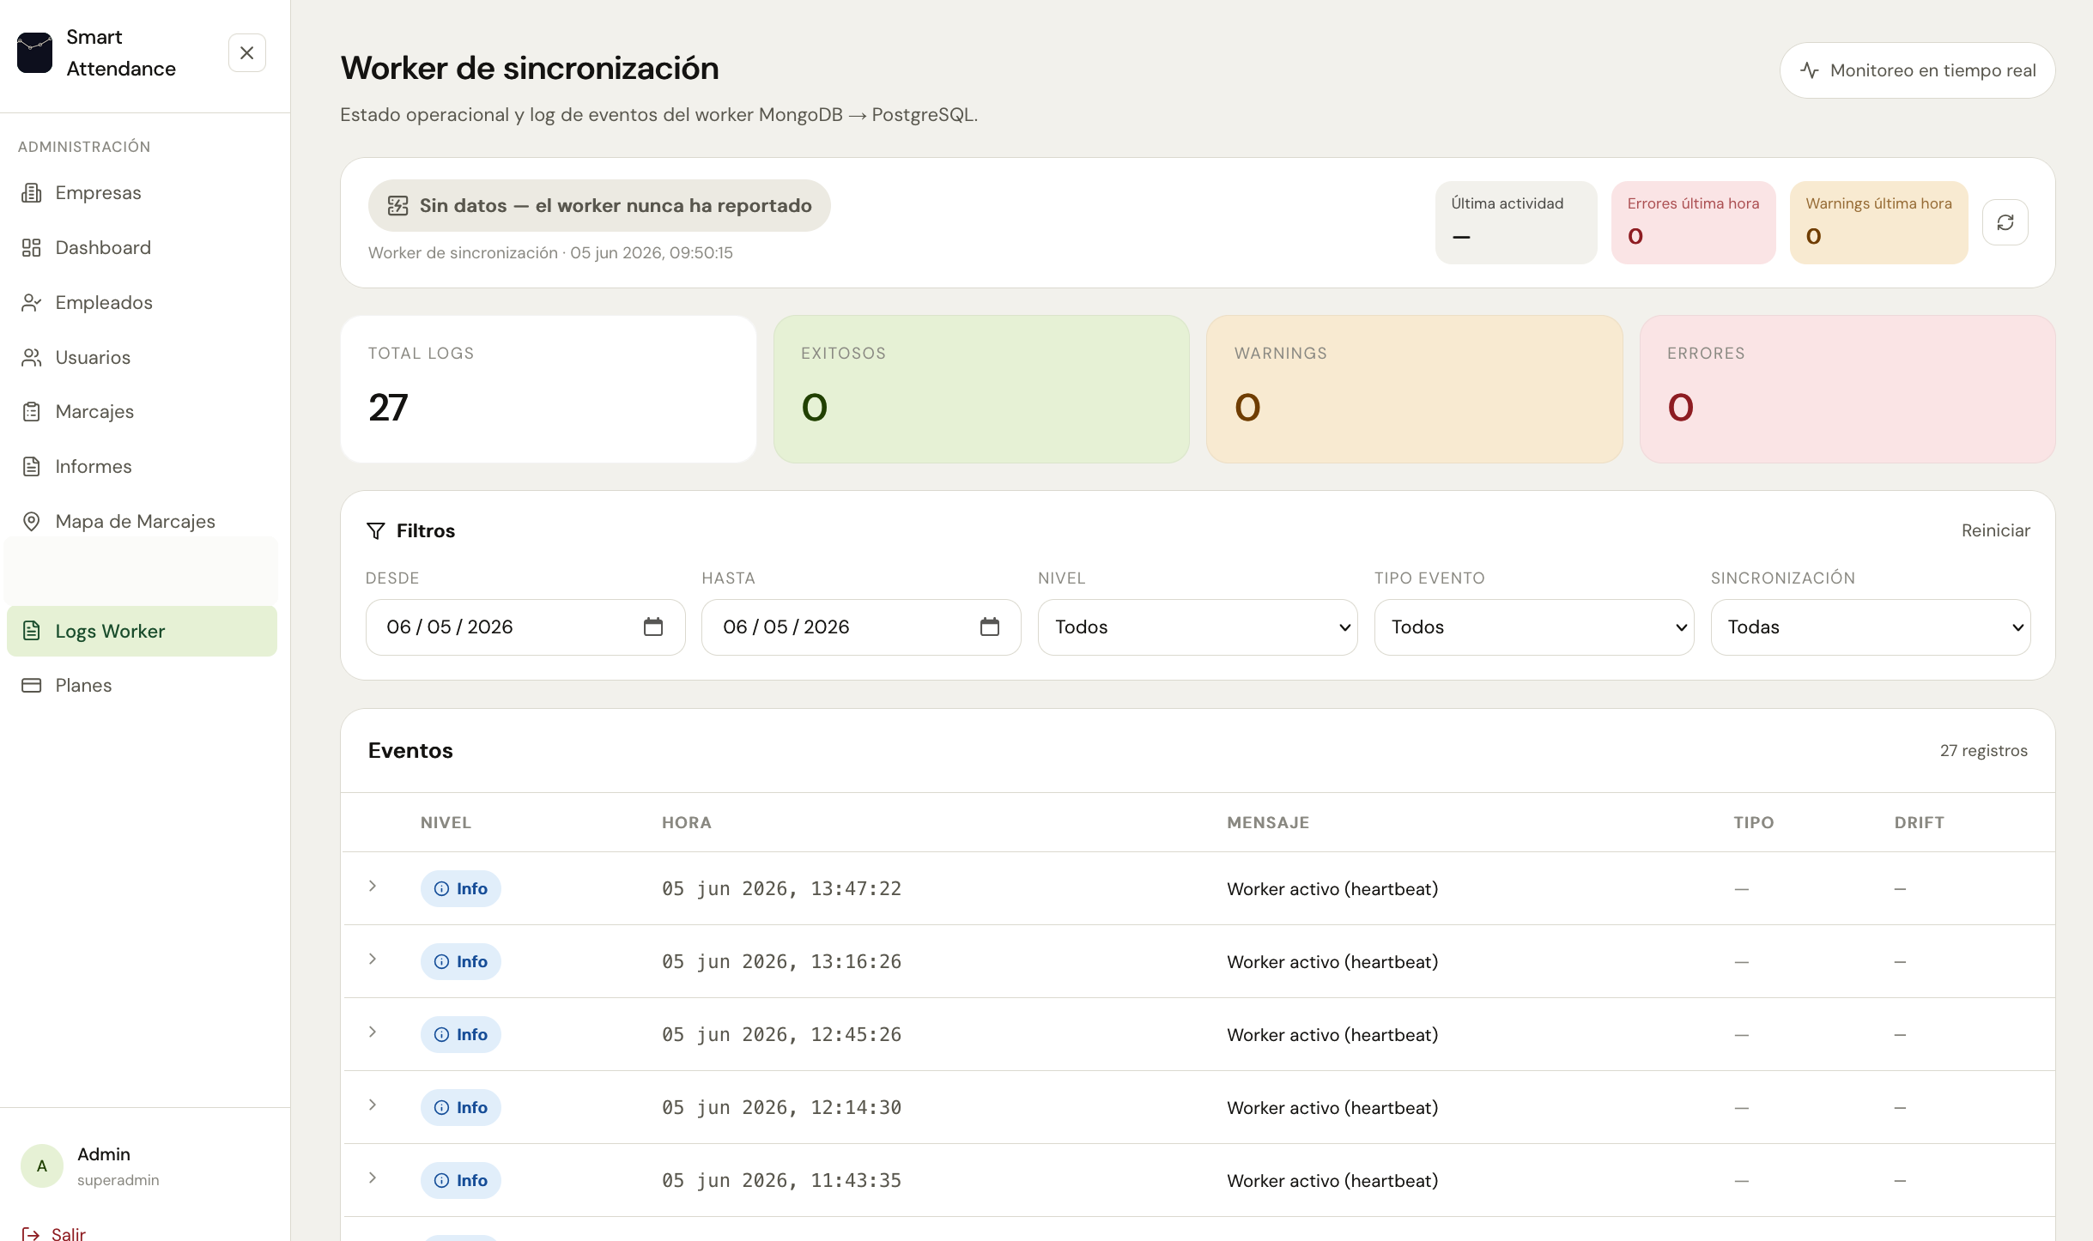2093x1241 pixels.
Task: Close the sidebar with X button
Action: click(x=246, y=53)
